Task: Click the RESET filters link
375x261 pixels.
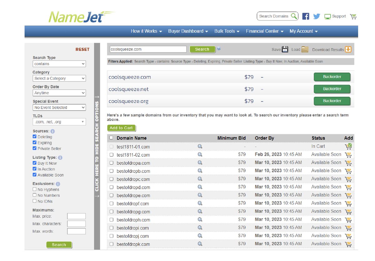Action: tap(82, 49)
